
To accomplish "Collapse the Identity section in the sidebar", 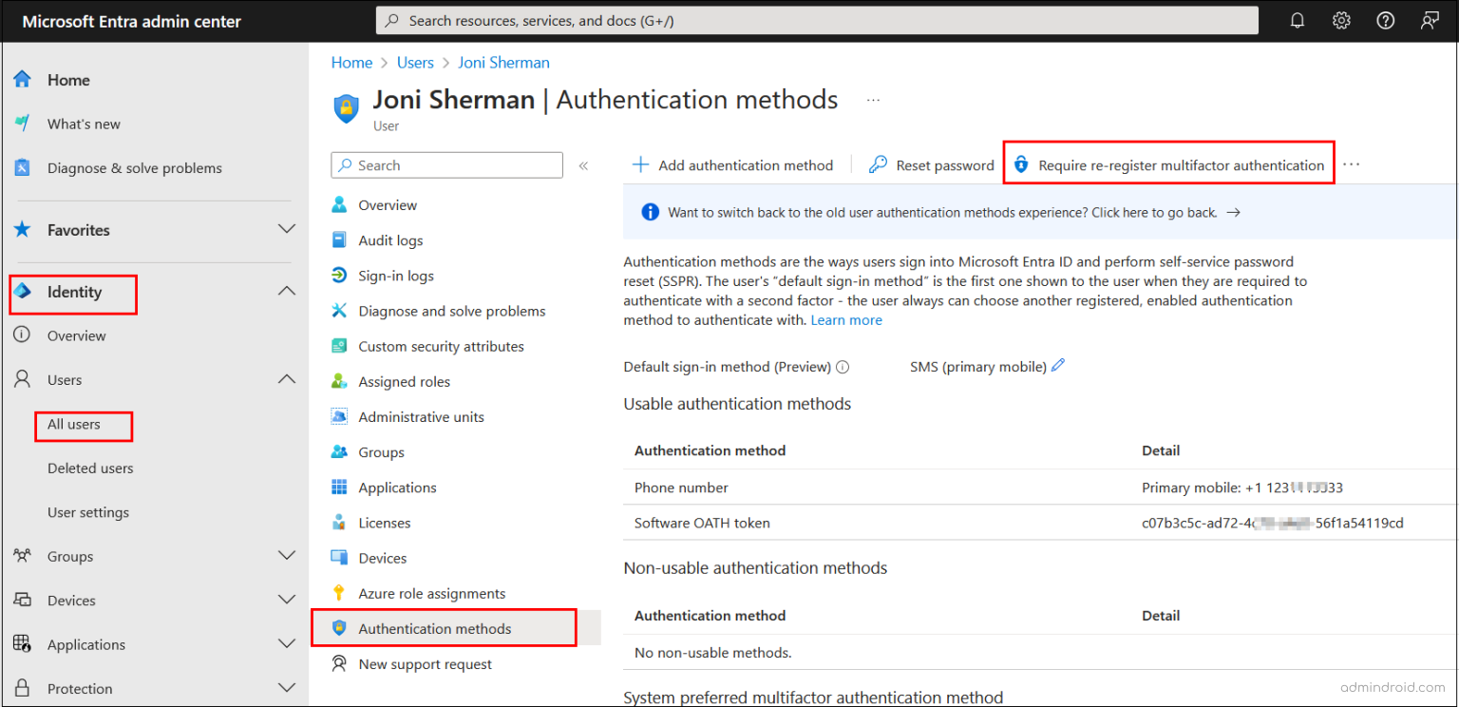I will (286, 291).
